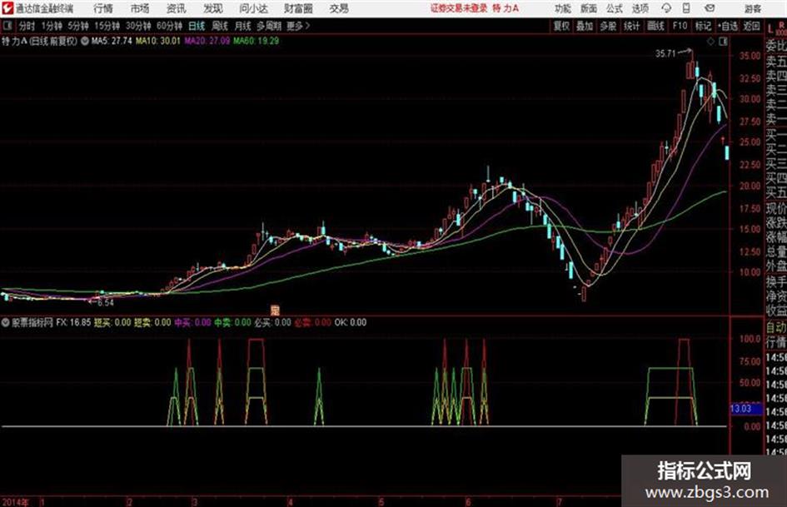
Task: Switch to 60分钟 period
Action: click(170, 26)
